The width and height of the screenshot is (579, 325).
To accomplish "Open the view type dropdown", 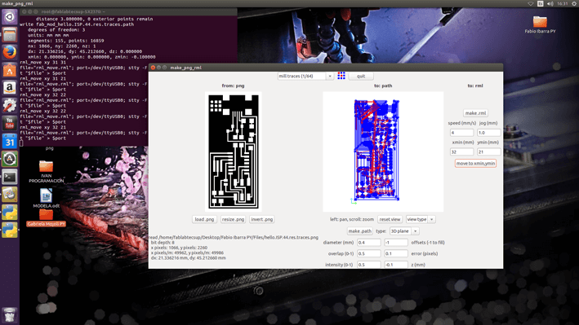I will (x=421, y=219).
